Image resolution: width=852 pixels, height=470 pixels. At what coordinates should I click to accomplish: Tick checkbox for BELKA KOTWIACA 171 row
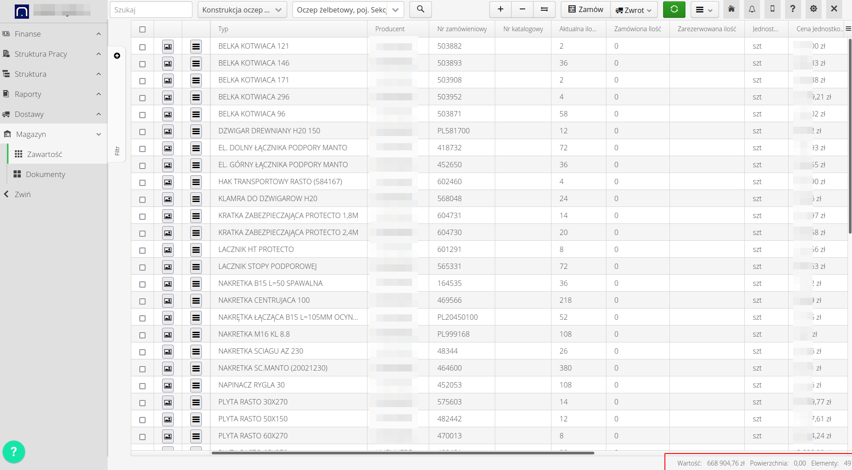click(x=142, y=81)
